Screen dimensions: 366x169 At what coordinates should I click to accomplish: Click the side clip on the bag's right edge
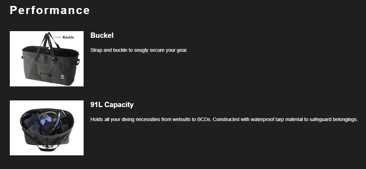pyautogui.click(x=78, y=62)
